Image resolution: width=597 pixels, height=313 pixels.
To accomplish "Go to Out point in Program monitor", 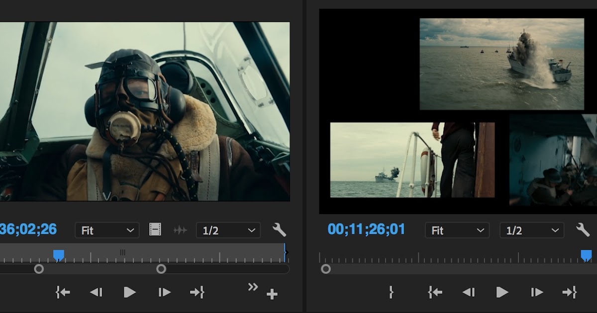I will 569,292.
